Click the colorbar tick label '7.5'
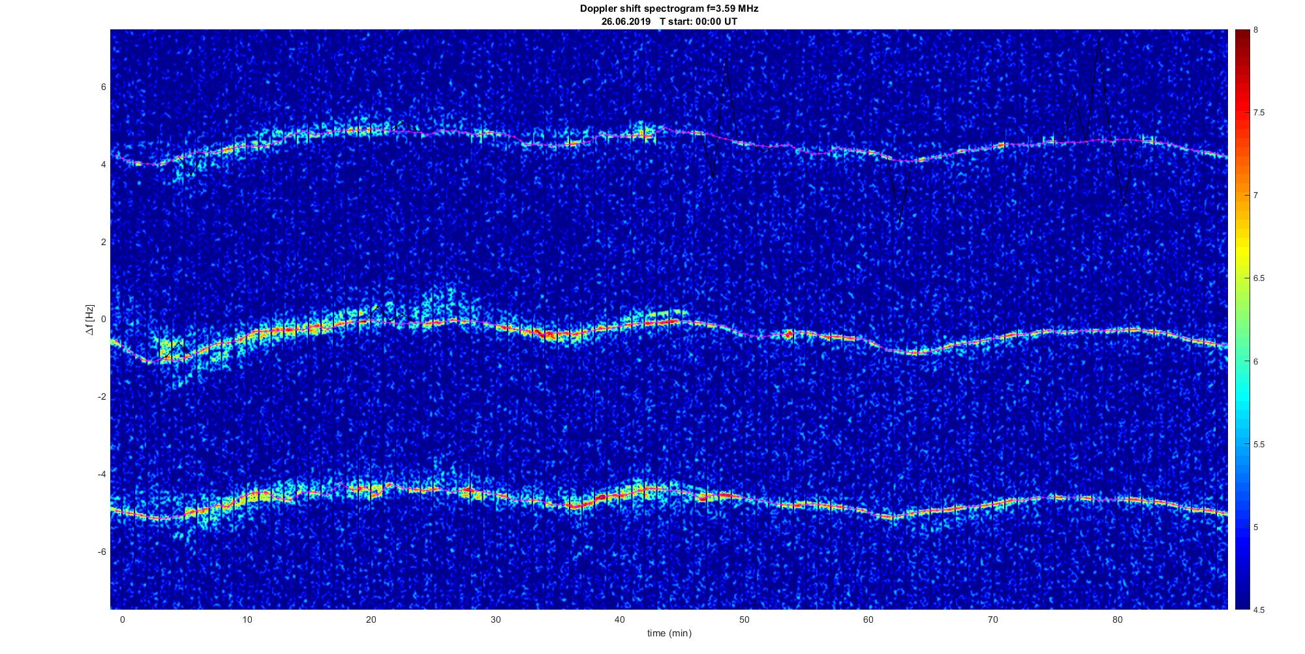Viewport: 1305px width, 654px height. 1259,113
